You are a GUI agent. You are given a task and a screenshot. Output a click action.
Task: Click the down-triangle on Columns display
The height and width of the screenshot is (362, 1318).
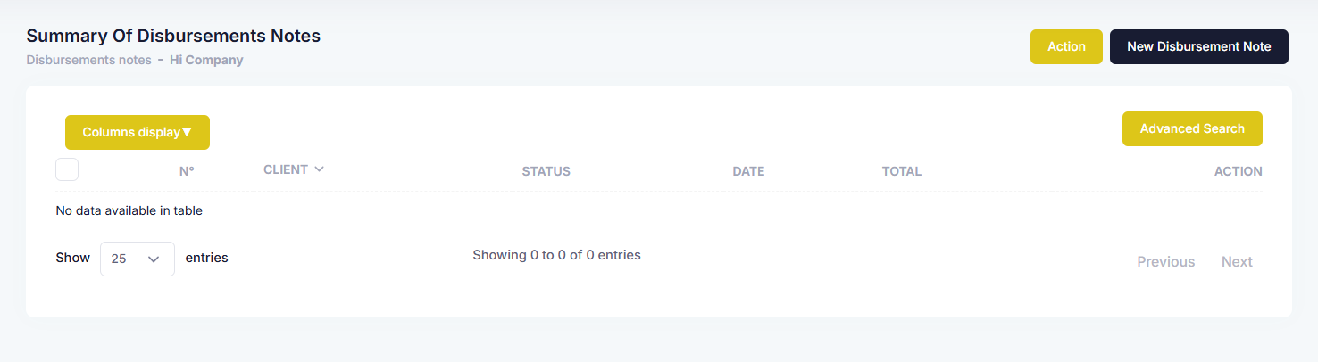click(187, 132)
